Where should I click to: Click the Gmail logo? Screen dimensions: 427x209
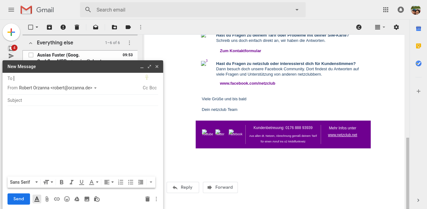37,10
